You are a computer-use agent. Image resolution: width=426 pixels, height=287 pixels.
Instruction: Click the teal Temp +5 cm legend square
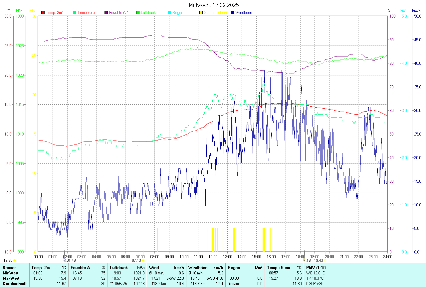coord(75,13)
